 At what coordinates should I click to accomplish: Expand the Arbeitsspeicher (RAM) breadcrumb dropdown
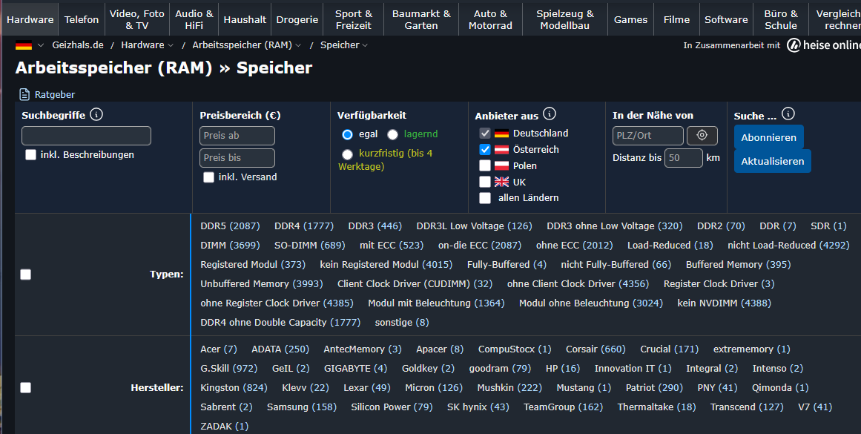point(297,45)
